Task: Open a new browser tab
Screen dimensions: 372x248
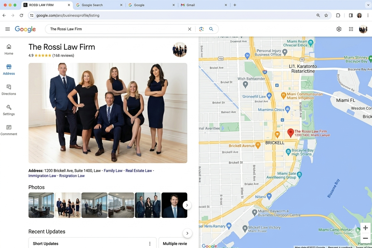Action: (x=235, y=5)
